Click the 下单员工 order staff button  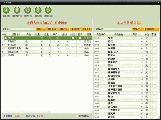pos(87,29)
